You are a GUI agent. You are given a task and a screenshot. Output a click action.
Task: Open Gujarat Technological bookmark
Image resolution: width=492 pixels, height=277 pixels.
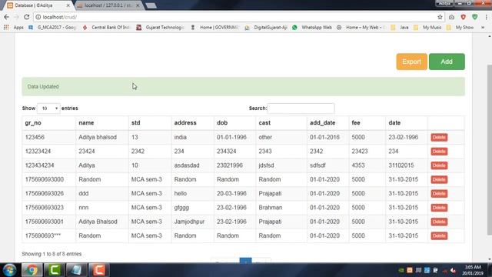160,28
